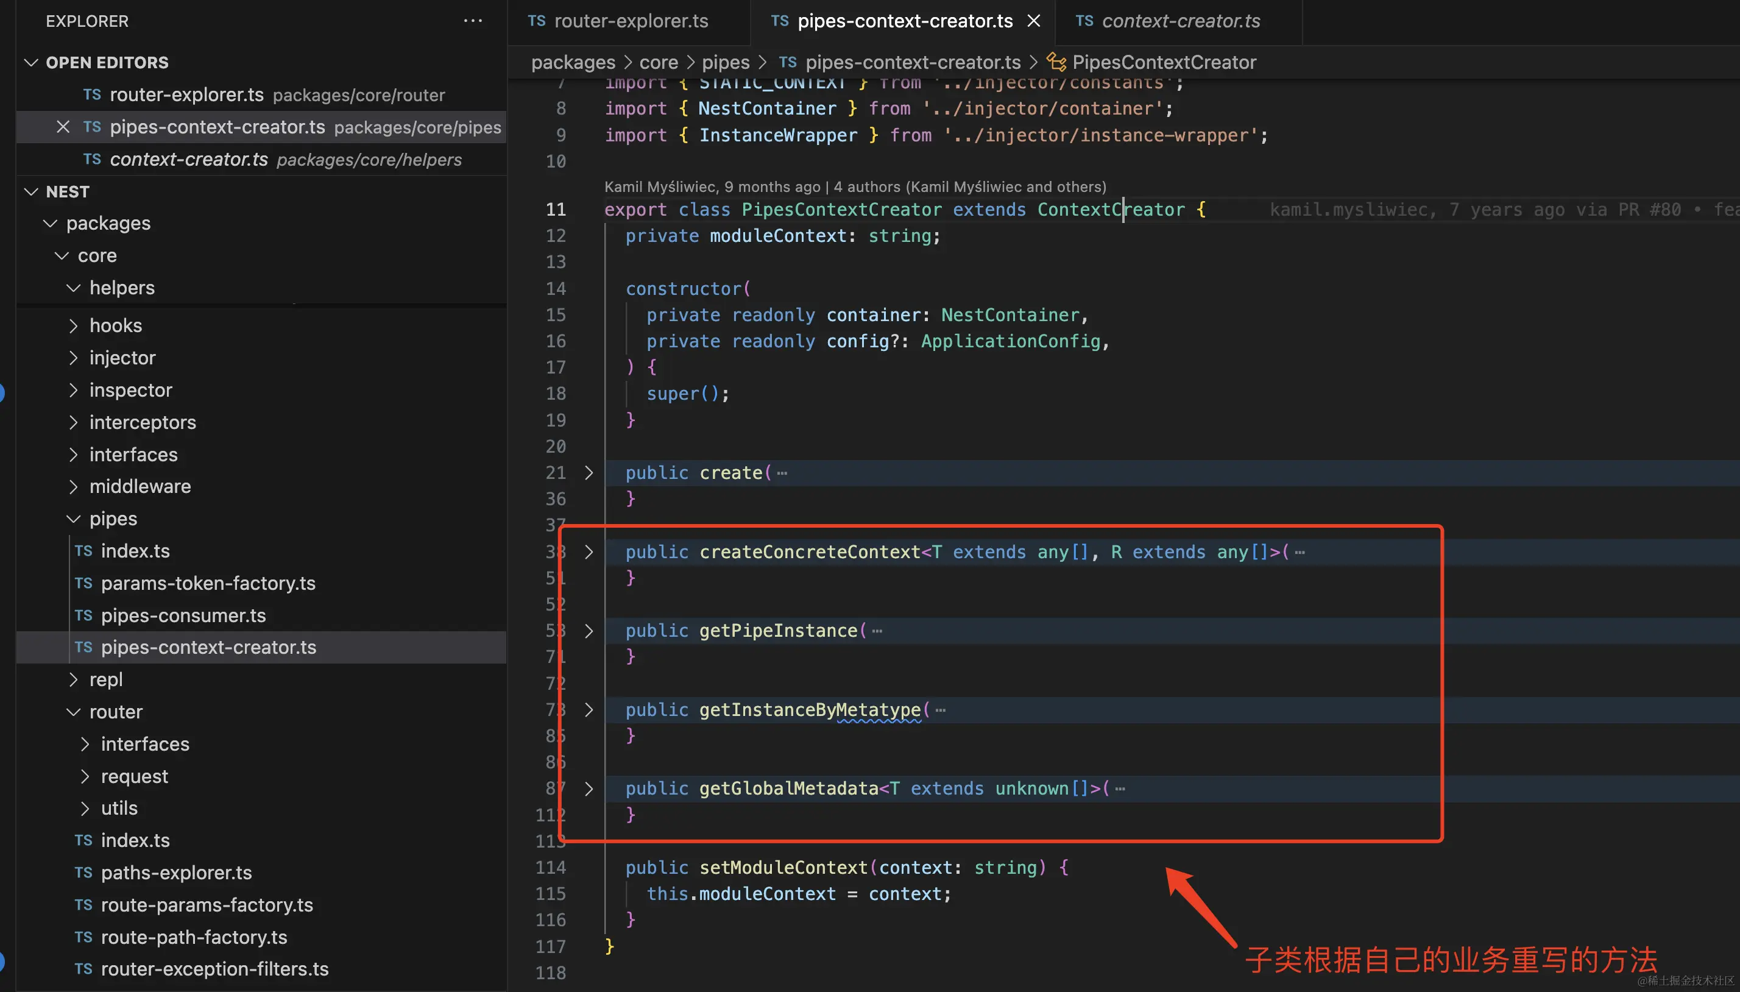The image size is (1740, 992).
Task: Open route-params-factory.ts file
Action: (261, 905)
